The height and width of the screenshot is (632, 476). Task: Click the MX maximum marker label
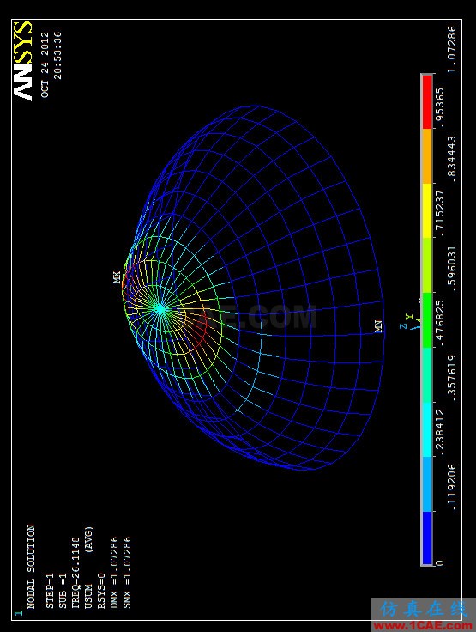coord(117,277)
